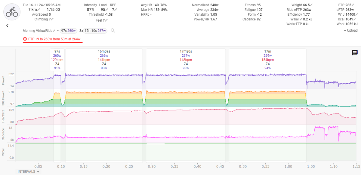Edit the Climbing value with its pencil
The height and width of the screenshot is (175, 361).
click(52, 19)
